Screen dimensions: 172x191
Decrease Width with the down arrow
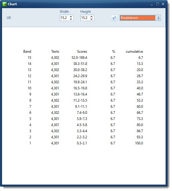71,19
